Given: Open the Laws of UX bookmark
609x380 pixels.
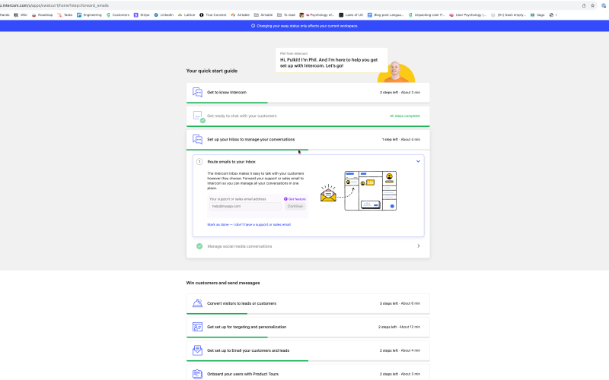Looking at the screenshot, I should (x=351, y=14).
